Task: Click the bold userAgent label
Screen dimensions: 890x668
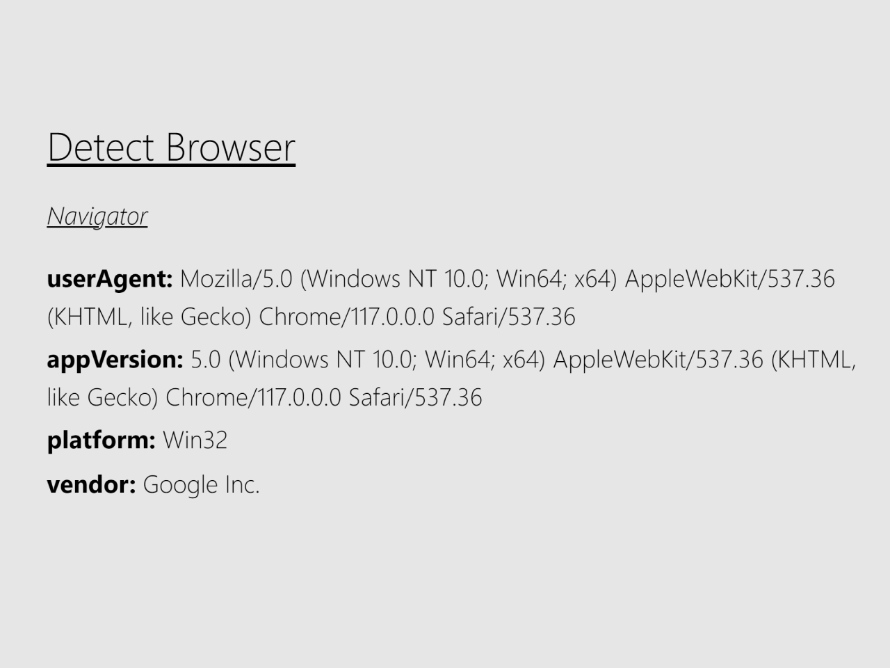Action: coord(109,279)
